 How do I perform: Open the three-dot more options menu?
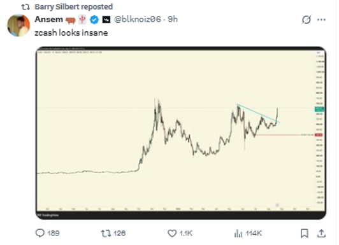(321, 20)
